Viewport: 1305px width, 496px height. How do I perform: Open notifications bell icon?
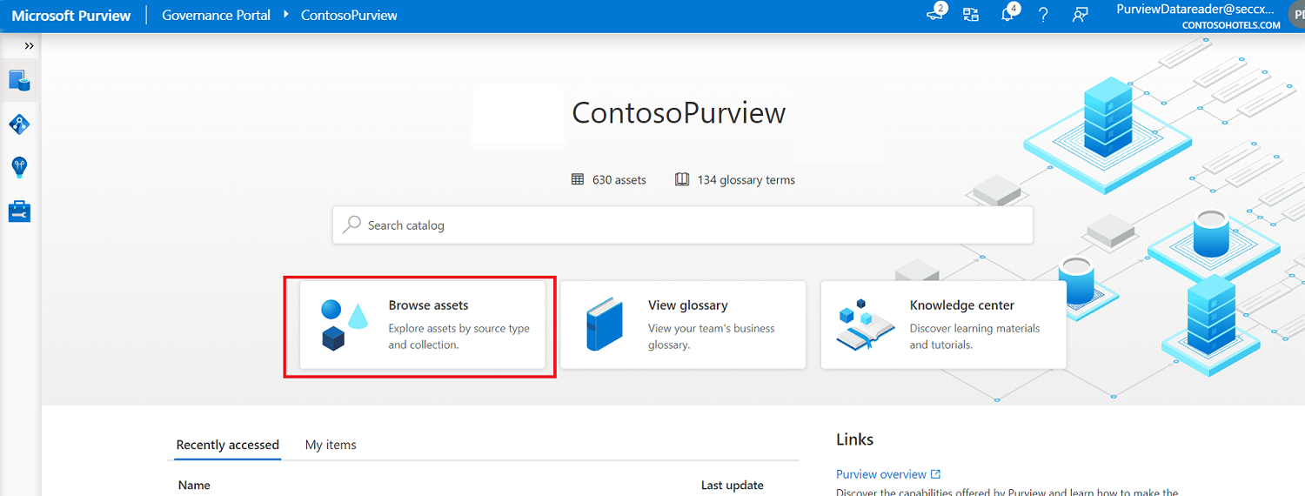1007,15
